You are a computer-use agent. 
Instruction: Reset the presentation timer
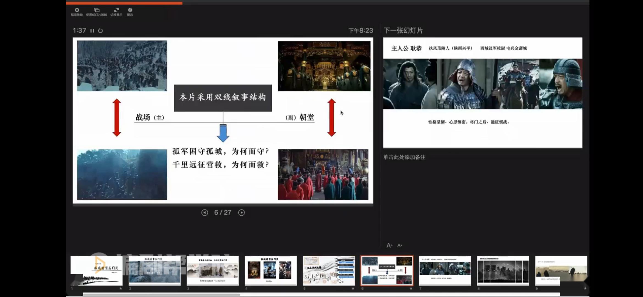click(101, 31)
